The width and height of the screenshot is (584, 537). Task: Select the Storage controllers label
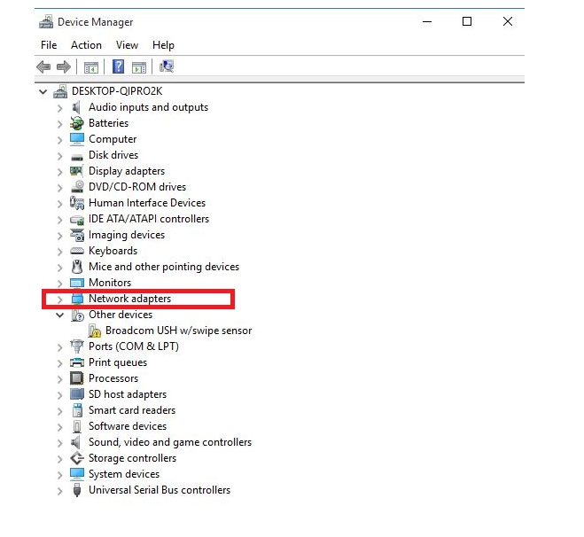[x=132, y=458]
